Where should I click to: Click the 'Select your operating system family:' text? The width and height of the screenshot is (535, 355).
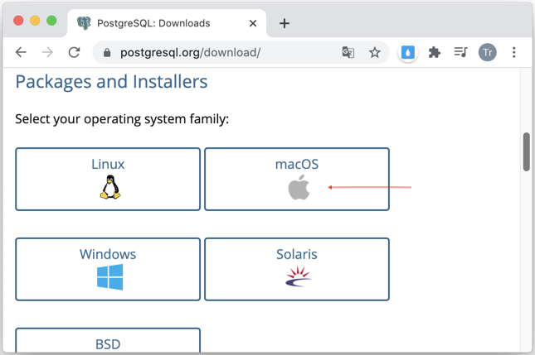tap(122, 119)
